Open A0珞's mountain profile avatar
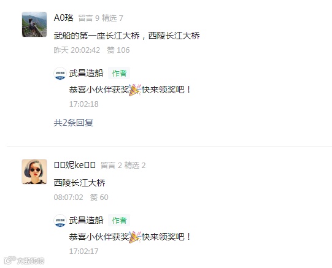The height and width of the screenshot is (268, 332). (x=34, y=25)
